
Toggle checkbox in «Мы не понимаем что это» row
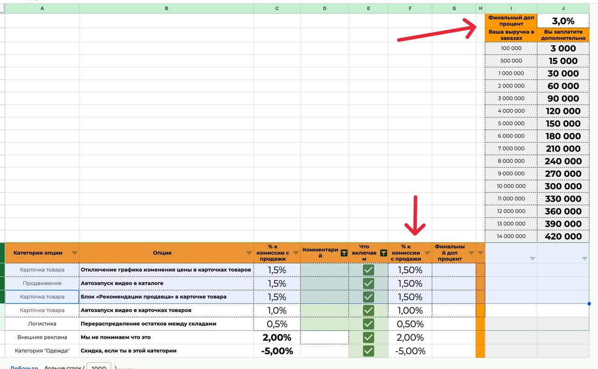click(368, 337)
